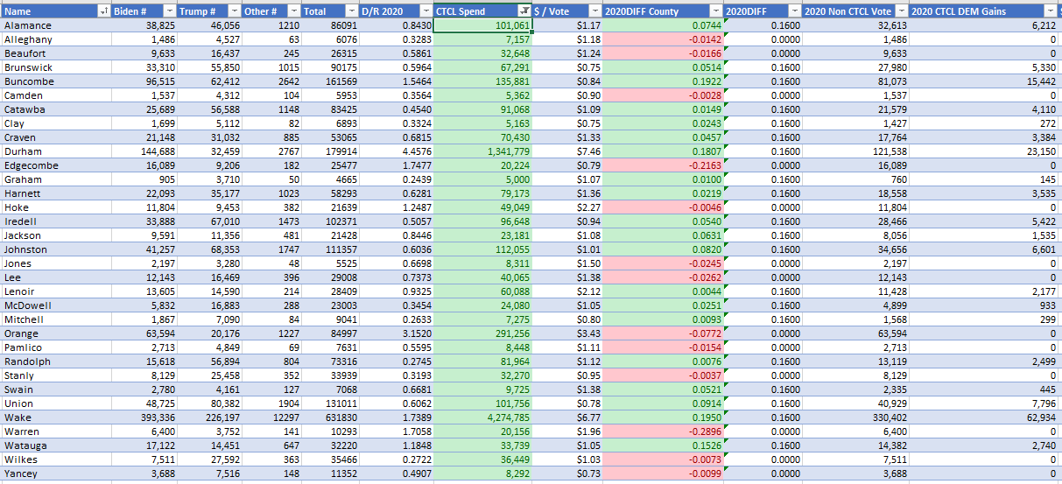
Task: Open the 2020DIFF County filter dropdown
Action: tap(715, 11)
